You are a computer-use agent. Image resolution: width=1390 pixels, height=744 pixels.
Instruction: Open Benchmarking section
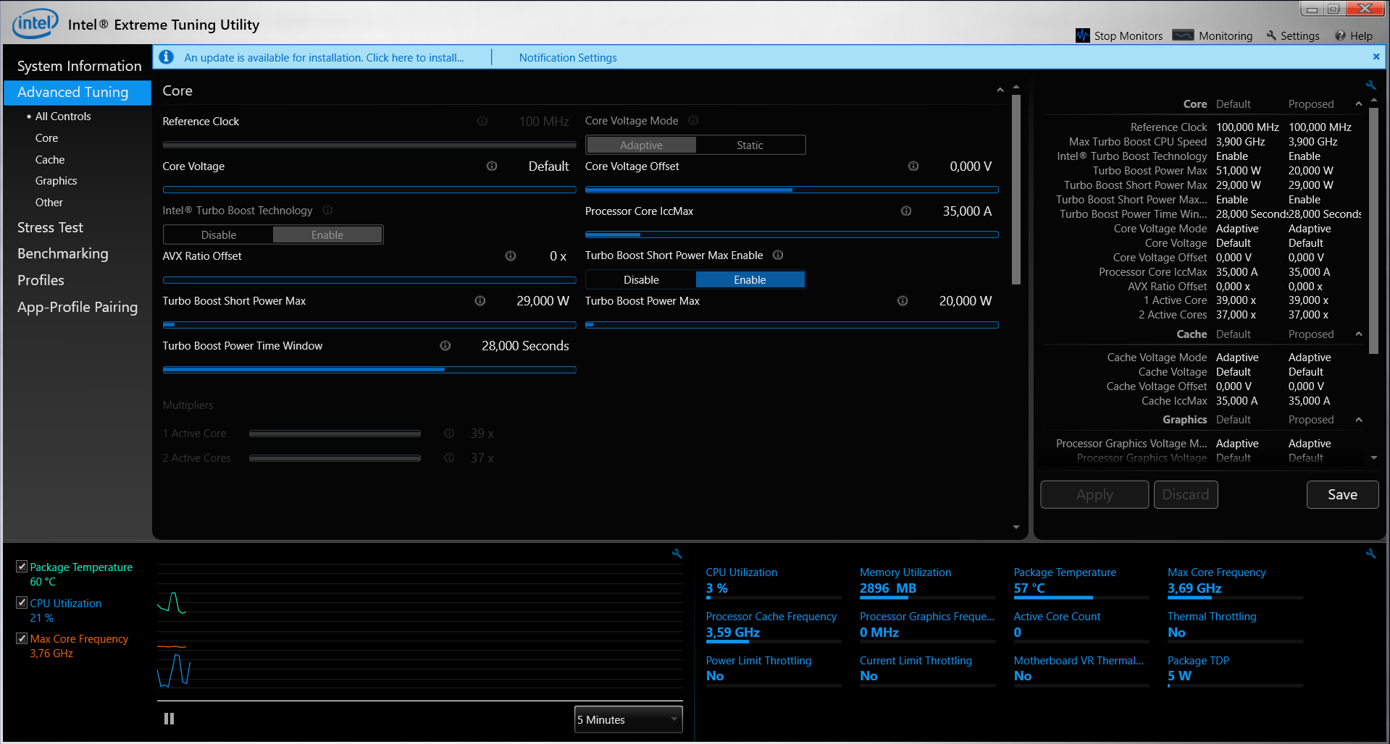click(63, 253)
